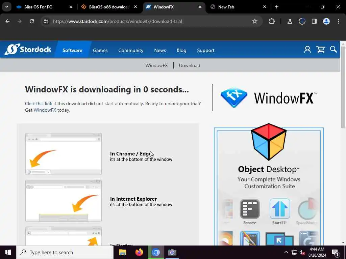Open the Camera app in taskbar
Viewport: 346px width, 259px height.
click(172, 252)
